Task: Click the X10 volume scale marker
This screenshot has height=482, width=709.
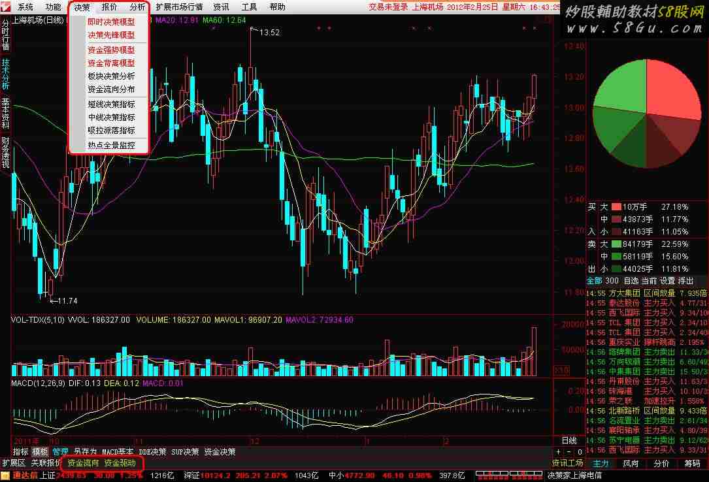Action: pos(561,370)
